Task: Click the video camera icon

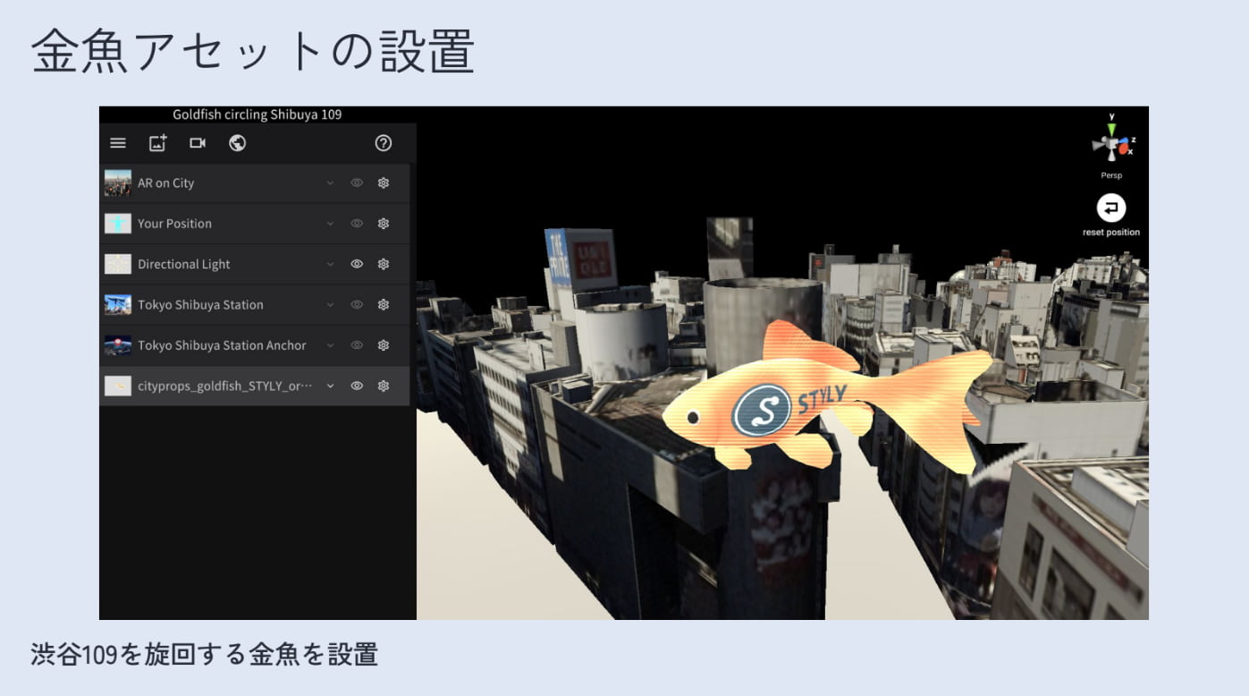Action: [198, 143]
